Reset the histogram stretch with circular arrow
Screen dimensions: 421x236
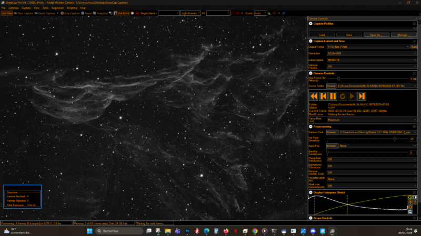[410, 207]
